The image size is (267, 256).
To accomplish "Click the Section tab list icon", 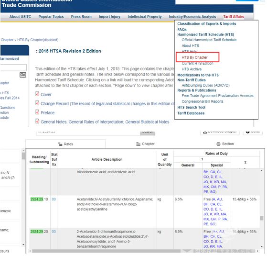I will tap(218, 144).
